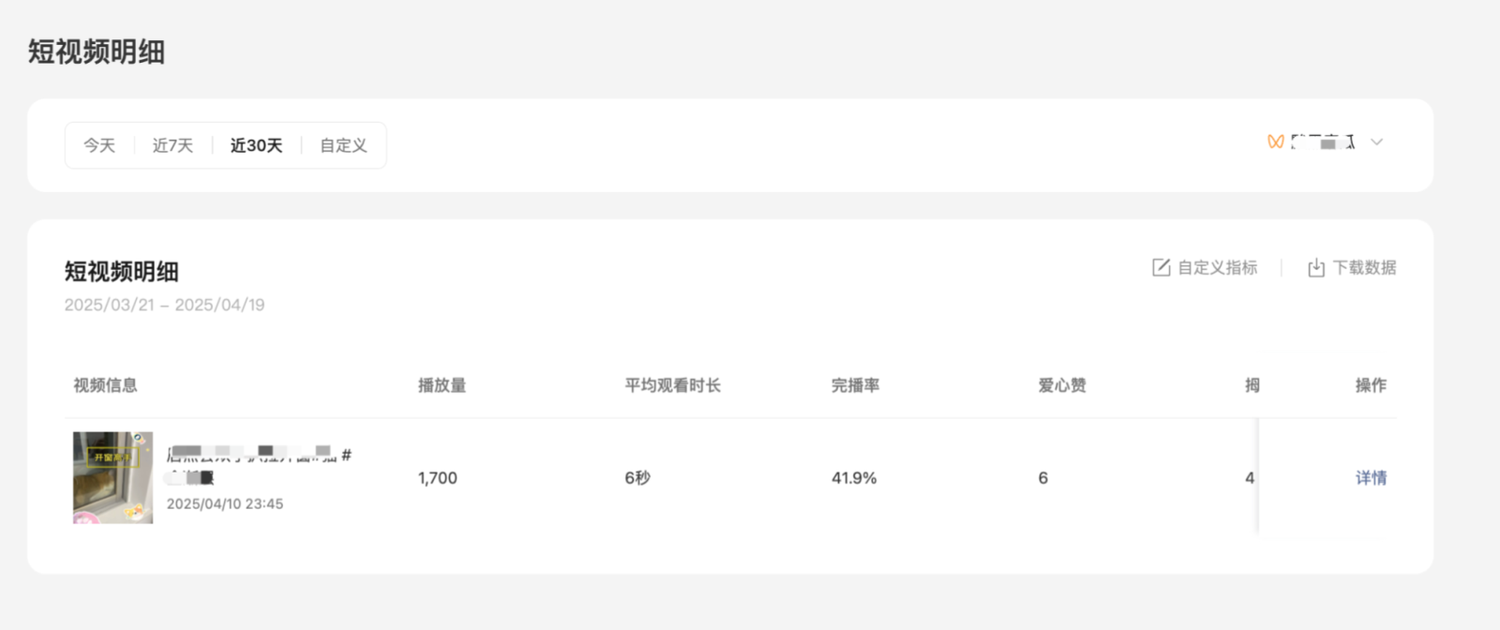Open the 自定义 date range option
The height and width of the screenshot is (630, 1500).
pyautogui.click(x=343, y=145)
